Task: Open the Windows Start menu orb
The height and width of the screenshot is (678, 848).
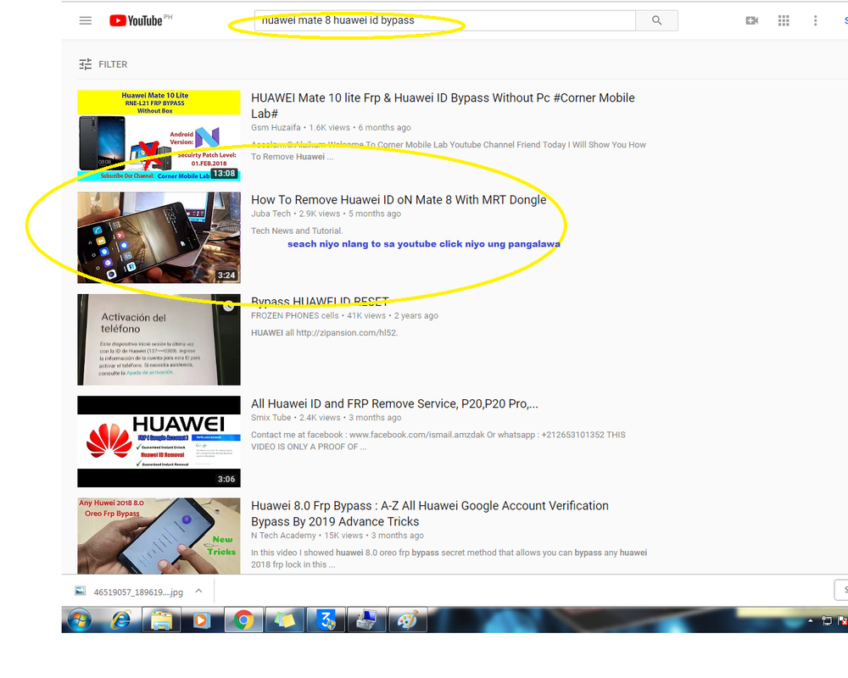Action: 80,620
